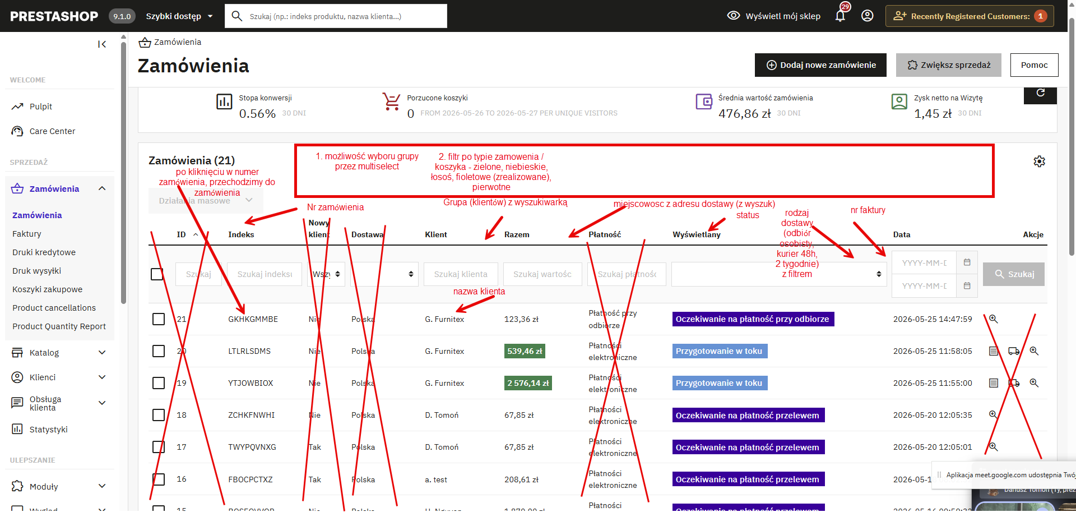Click Dodaj nowe zamówienie button
The image size is (1076, 512).
[821, 65]
